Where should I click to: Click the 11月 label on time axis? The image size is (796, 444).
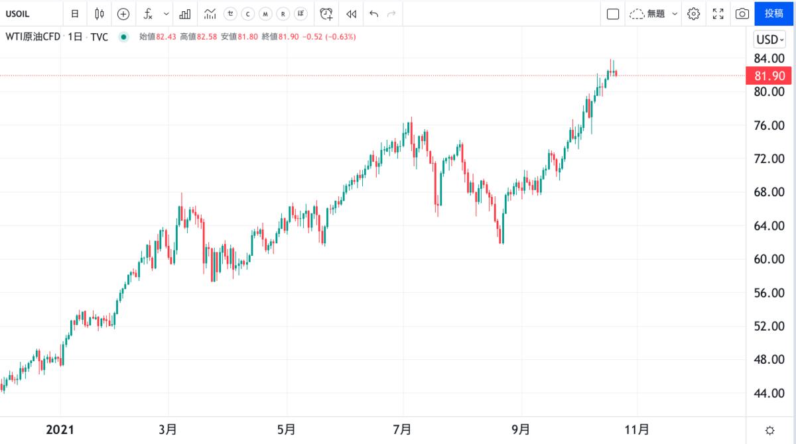point(637,430)
